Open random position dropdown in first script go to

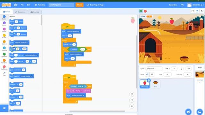pyautogui.click(x=73, y=31)
